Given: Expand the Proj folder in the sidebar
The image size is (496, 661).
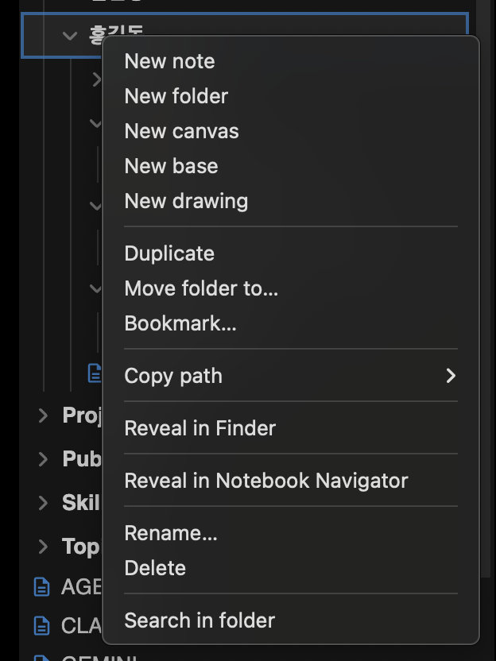Looking at the screenshot, I should [42, 416].
